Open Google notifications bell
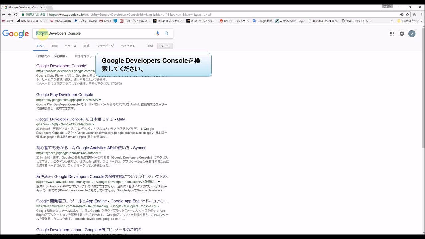 click(402, 34)
